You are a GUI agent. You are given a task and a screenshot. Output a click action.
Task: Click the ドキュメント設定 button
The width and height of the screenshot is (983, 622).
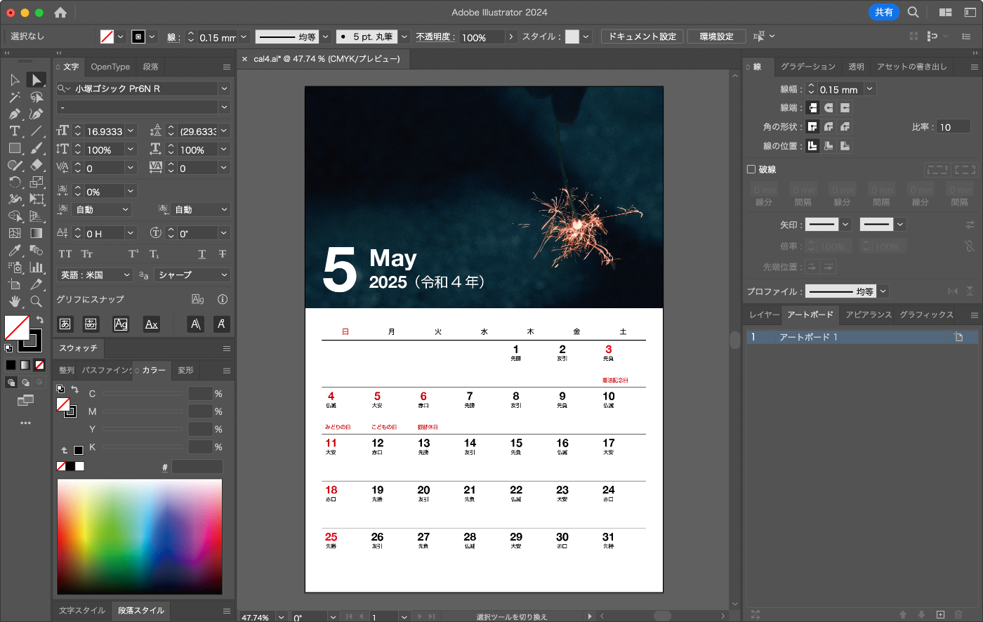coord(642,37)
